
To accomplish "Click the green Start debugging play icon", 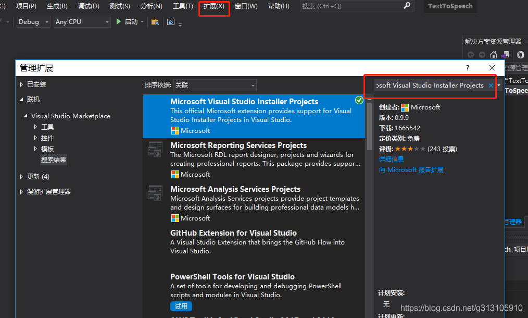I will pyautogui.click(x=119, y=21).
